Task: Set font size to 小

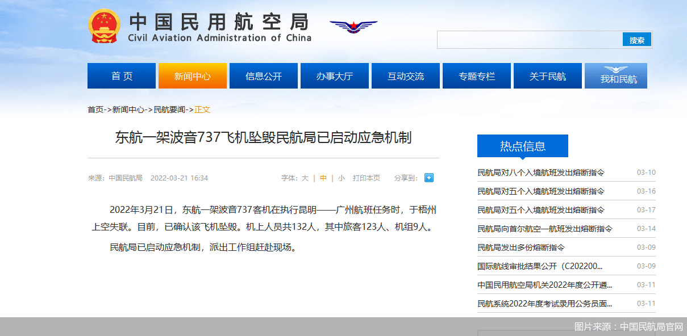Action: coord(341,178)
